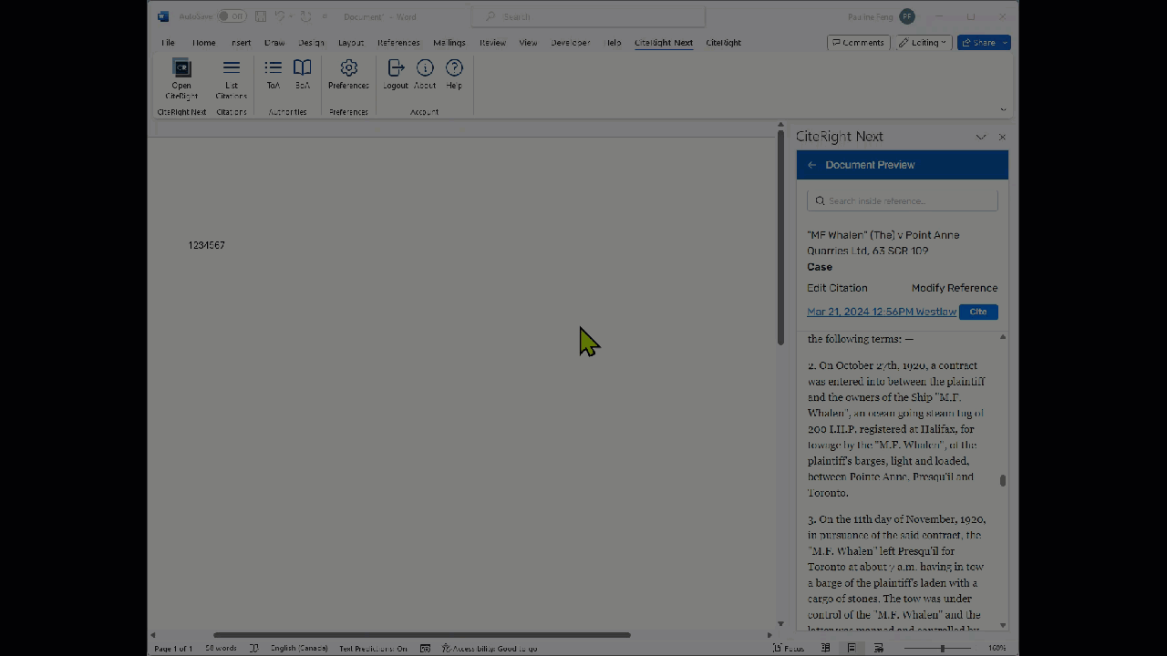Open Mar 21, 2024 Westlaw link
The width and height of the screenshot is (1167, 656).
[x=882, y=312]
